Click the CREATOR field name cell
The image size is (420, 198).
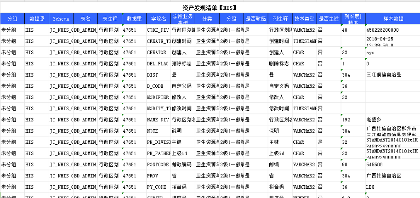(158, 52)
